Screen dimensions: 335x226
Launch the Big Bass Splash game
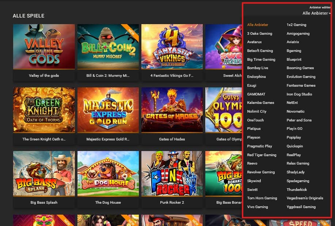pos(44,173)
